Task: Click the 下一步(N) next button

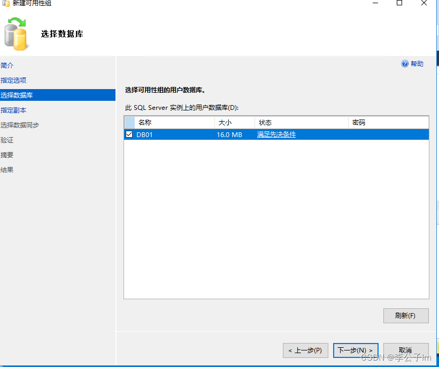Action: click(x=356, y=350)
